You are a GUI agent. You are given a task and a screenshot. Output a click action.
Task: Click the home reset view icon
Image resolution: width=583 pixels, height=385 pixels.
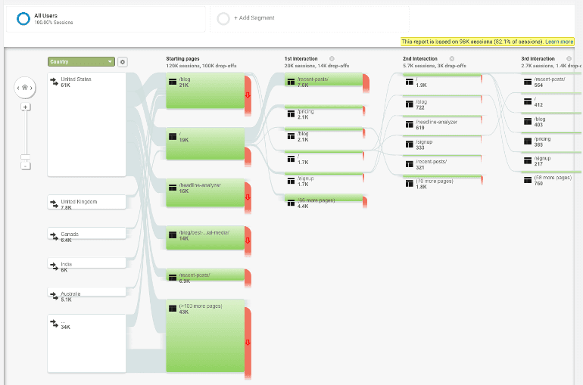[25, 88]
